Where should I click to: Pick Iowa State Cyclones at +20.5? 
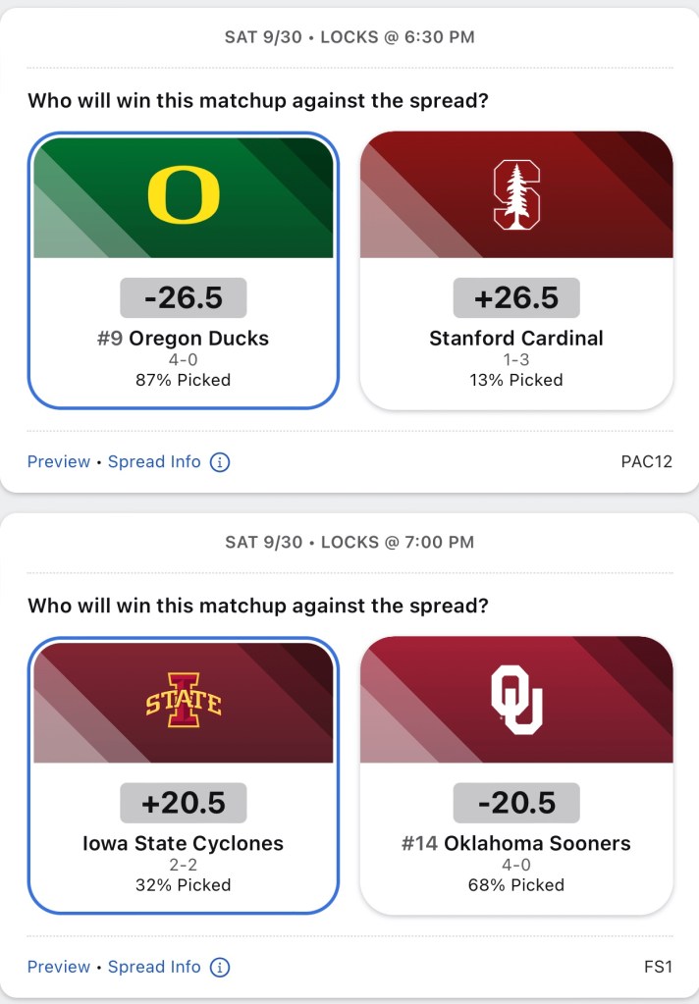click(x=184, y=803)
